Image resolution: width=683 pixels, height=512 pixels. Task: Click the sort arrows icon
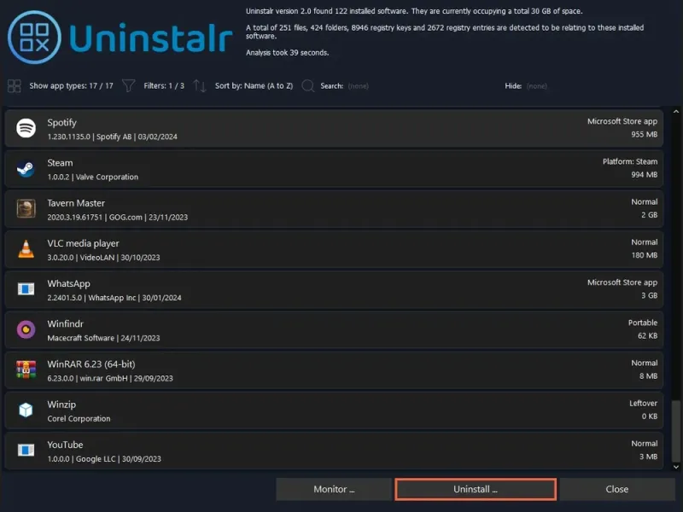pyautogui.click(x=200, y=86)
